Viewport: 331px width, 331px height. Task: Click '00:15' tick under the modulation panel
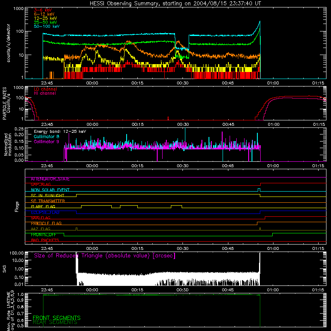137,166
